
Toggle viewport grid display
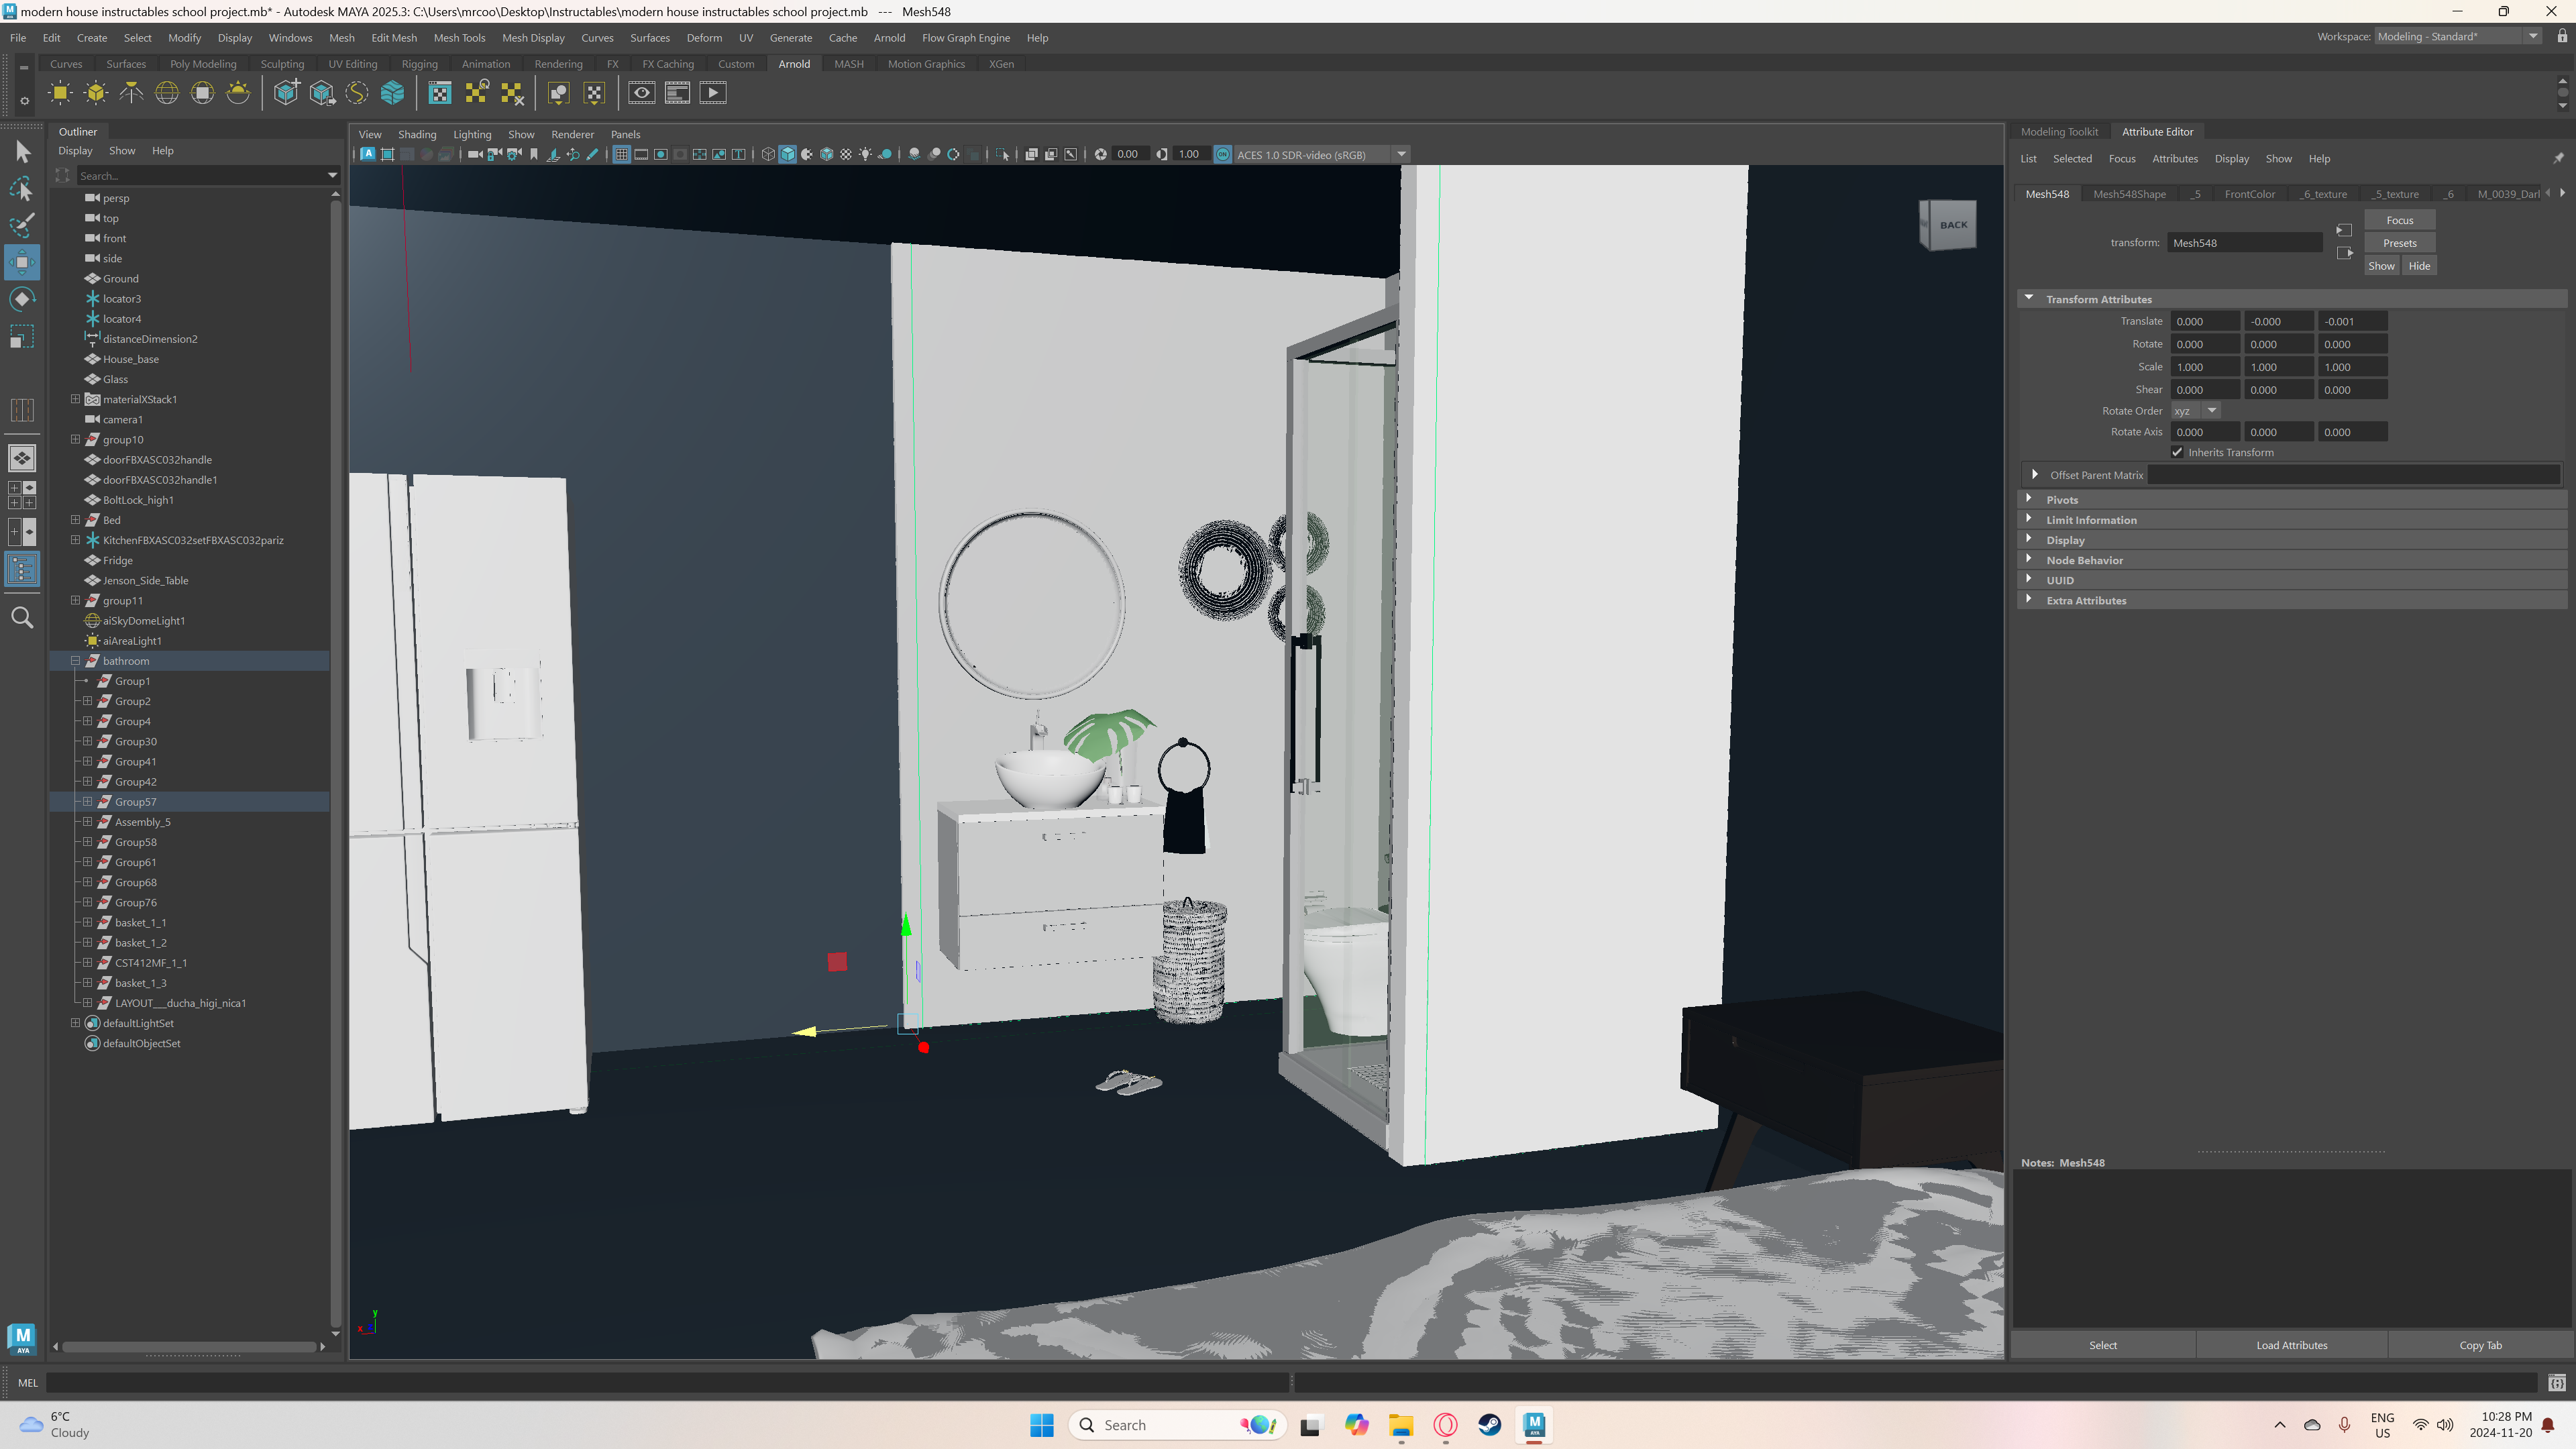click(621, 154)
